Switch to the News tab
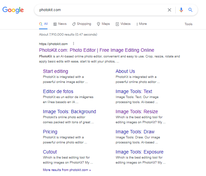 point(60,24)
